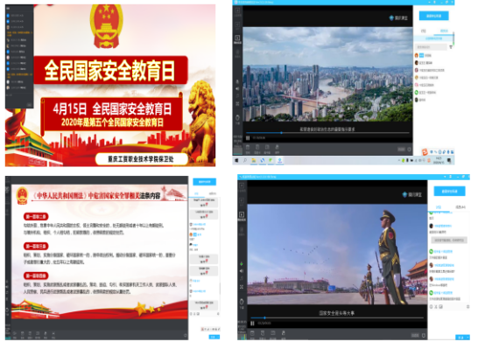The image size is (485, 356).
Task: Open File Explorer from the taskbar
Action: click(x=253, y=160)
